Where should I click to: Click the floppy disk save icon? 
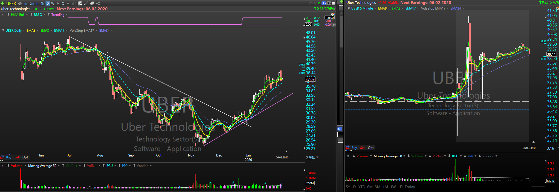click(334, 3)
